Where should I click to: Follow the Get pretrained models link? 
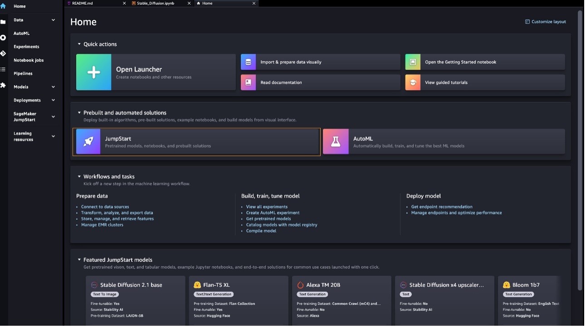click(x=269, y=219)
